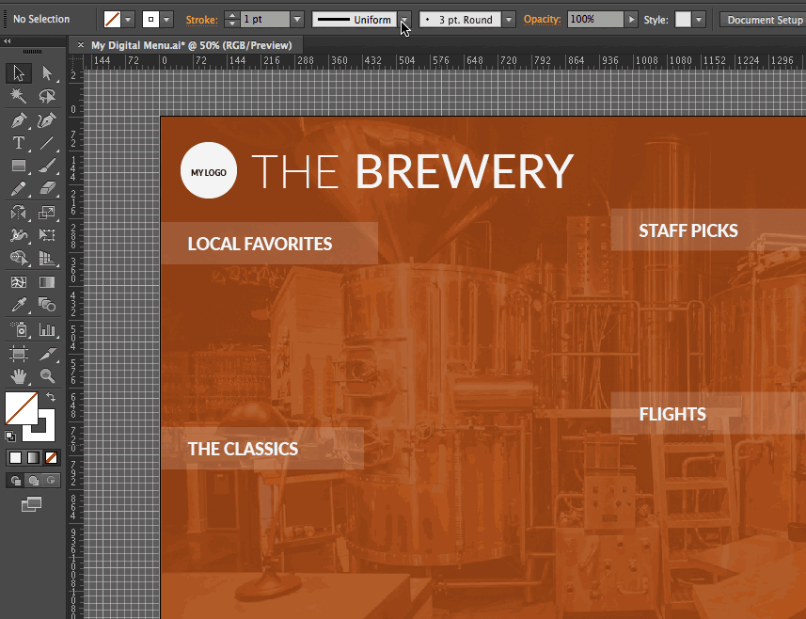Screen dimensions: 806x619
Task: Open stroke weight dropdown list
Action: pos(297,20)
